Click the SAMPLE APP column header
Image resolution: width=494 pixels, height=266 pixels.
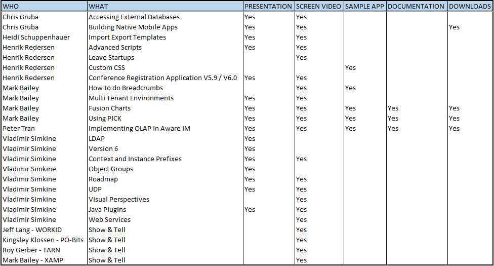[x=365, y=6]
